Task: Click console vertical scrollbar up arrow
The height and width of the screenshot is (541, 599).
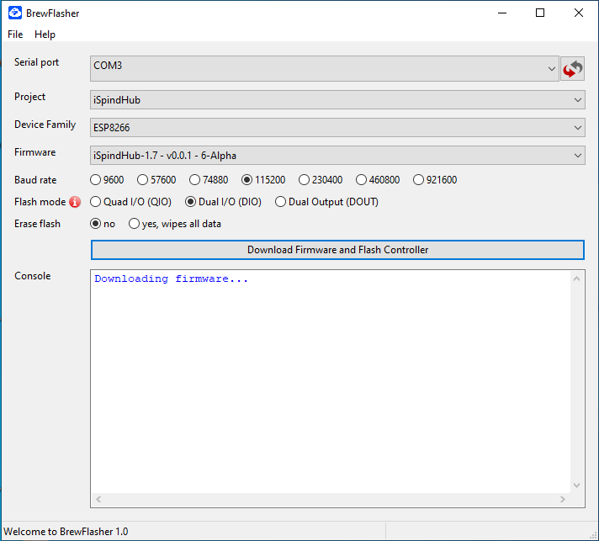Action: point(577,278)
